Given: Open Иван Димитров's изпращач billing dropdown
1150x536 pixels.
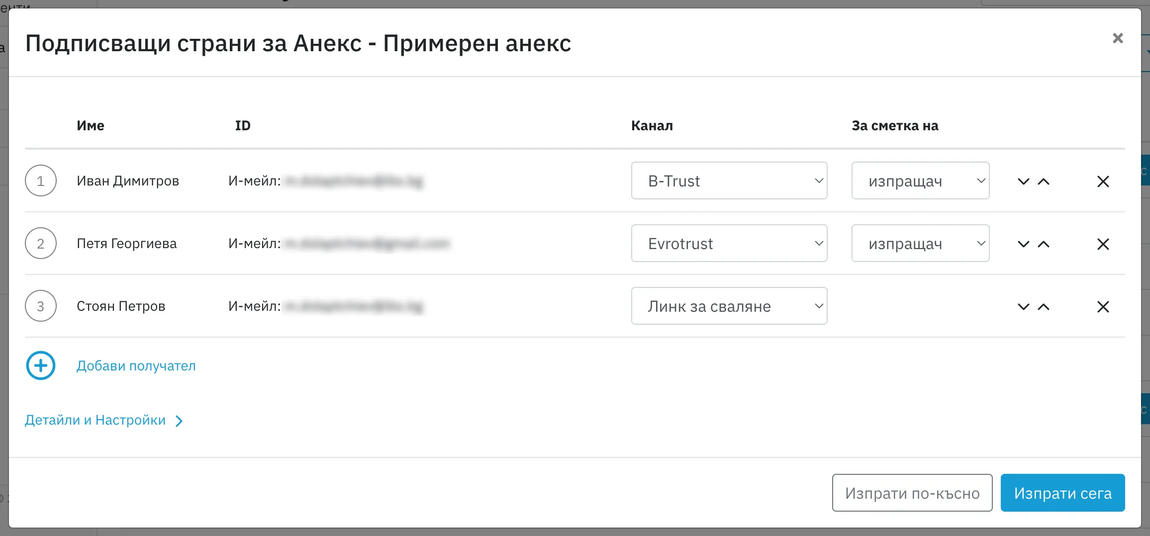Looking at the screenshot, I should (x=920, y=180).
